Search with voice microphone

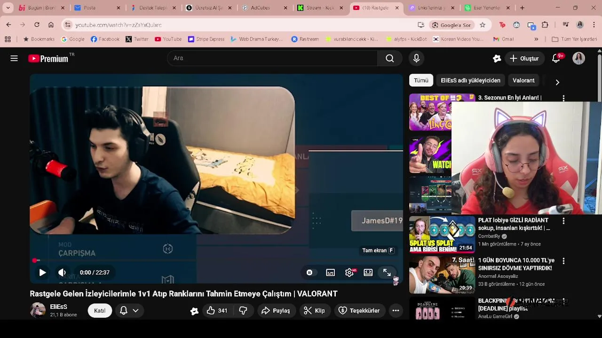tap(416, 58)
